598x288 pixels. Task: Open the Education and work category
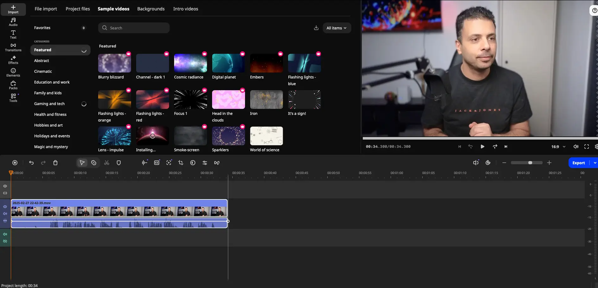pos(52,82)
